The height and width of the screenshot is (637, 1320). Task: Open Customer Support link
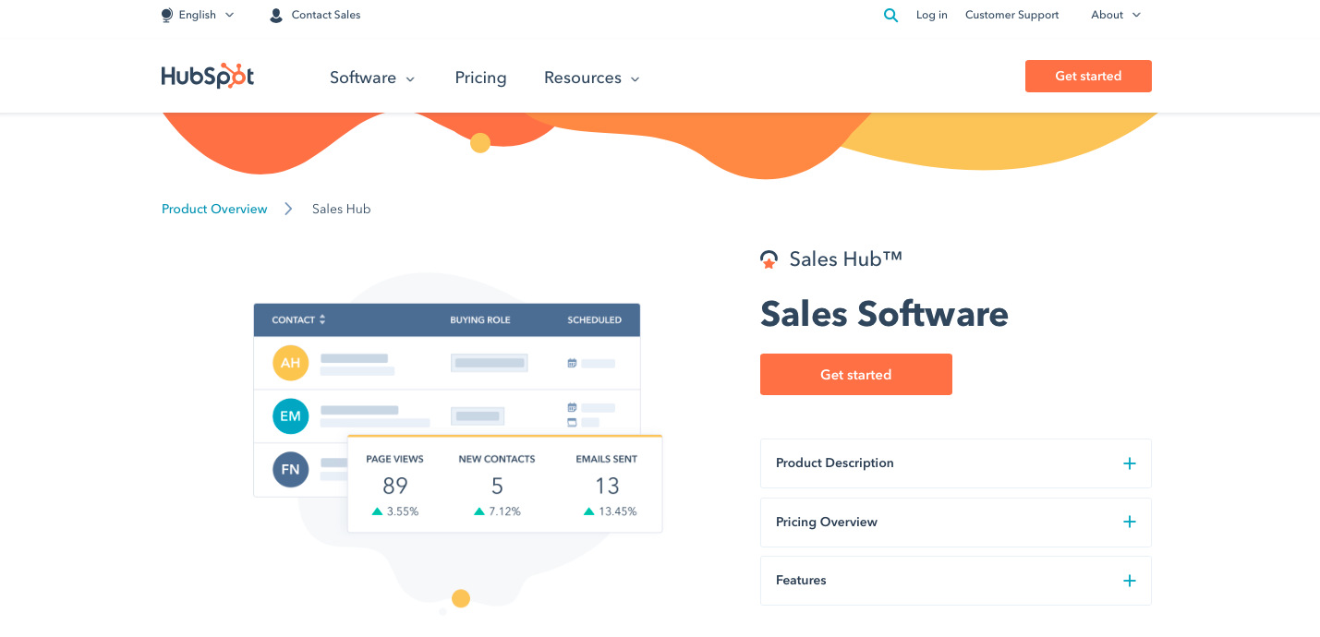(1011, 15)
